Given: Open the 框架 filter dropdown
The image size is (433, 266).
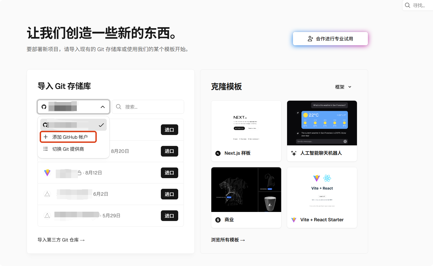Looking at the screenshot, I should coord(343,87).
